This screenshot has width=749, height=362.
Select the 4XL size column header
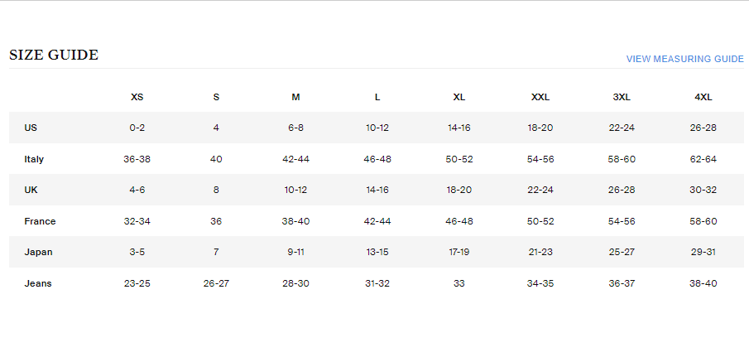[703, 97]
